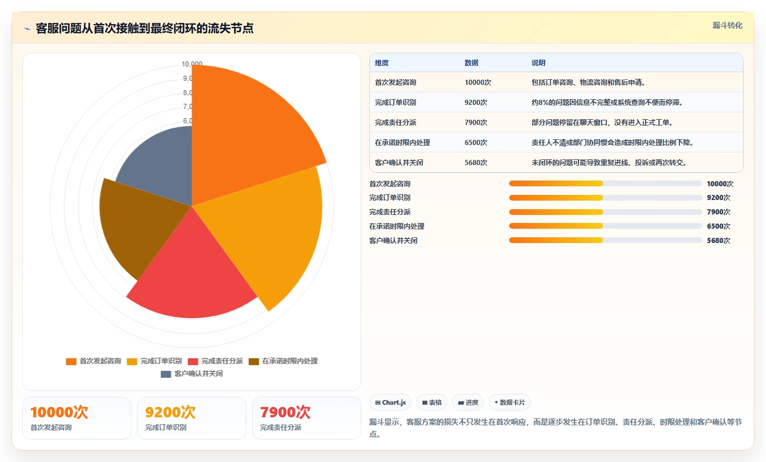The width and height of the screenshot is (766, 462).
Task: Click the 9200次 完成订单识别 data card
Action: pyautogui.click(x=191, y=418)
